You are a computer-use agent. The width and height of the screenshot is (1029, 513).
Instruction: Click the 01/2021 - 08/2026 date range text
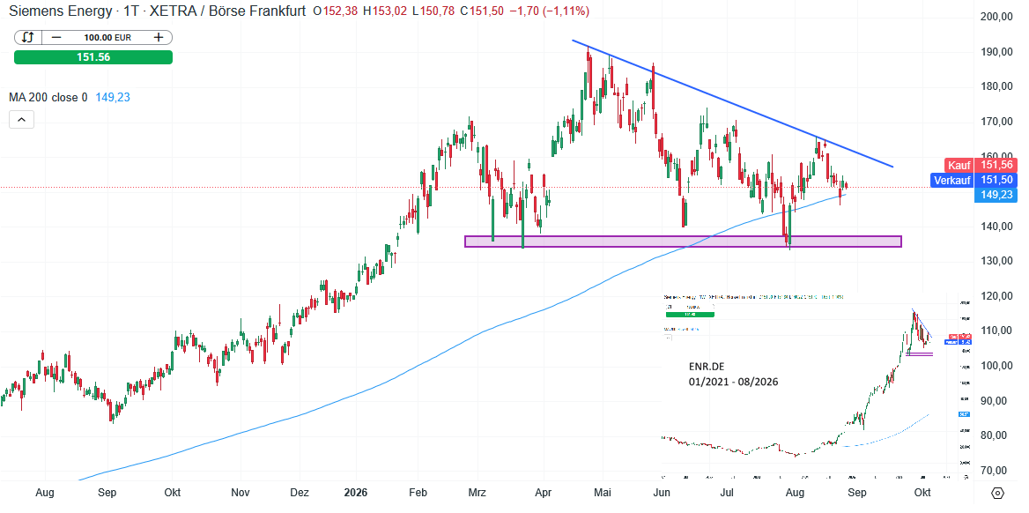733,382
